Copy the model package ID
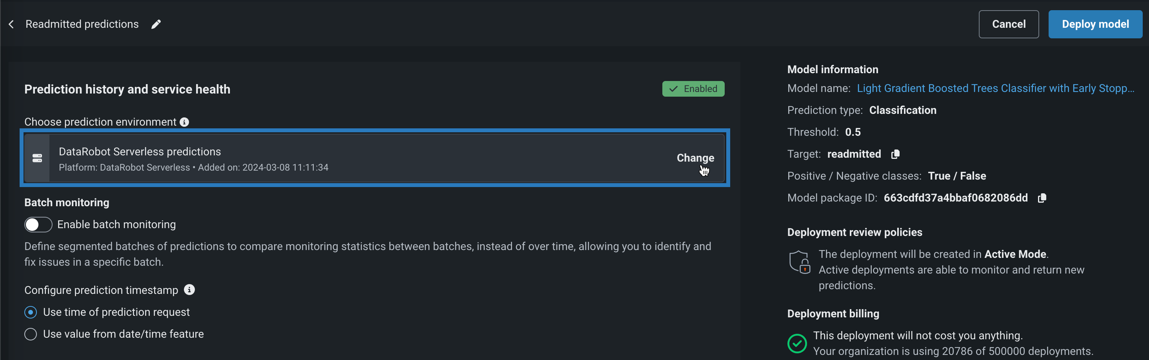This screenshot has height=360, width=1149. coord(1042,198)
